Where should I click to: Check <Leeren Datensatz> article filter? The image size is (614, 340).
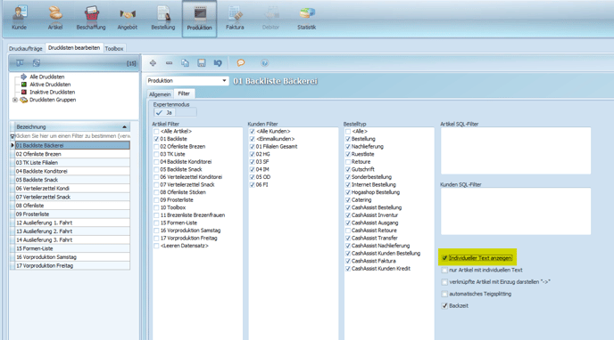click(156, 246)
